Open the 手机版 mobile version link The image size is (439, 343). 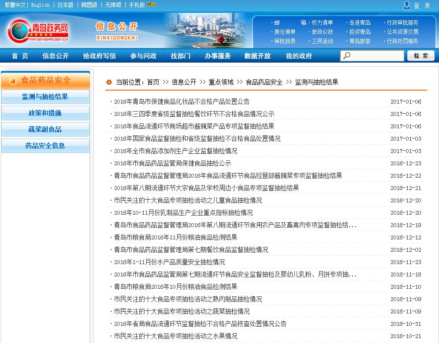click(137, 5)
